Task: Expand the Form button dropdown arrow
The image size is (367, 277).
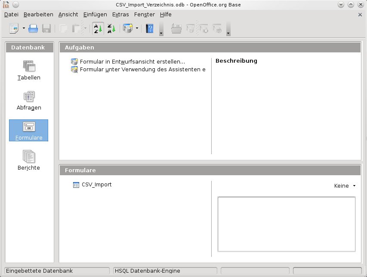Action: coord(137,29)
